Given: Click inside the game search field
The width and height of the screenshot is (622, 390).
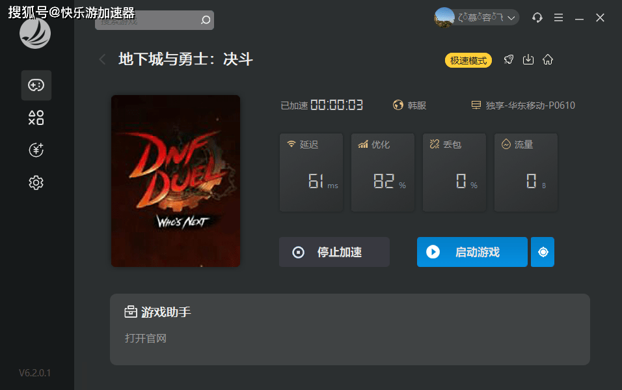Looking at the screenshot, I should [154, 20].
